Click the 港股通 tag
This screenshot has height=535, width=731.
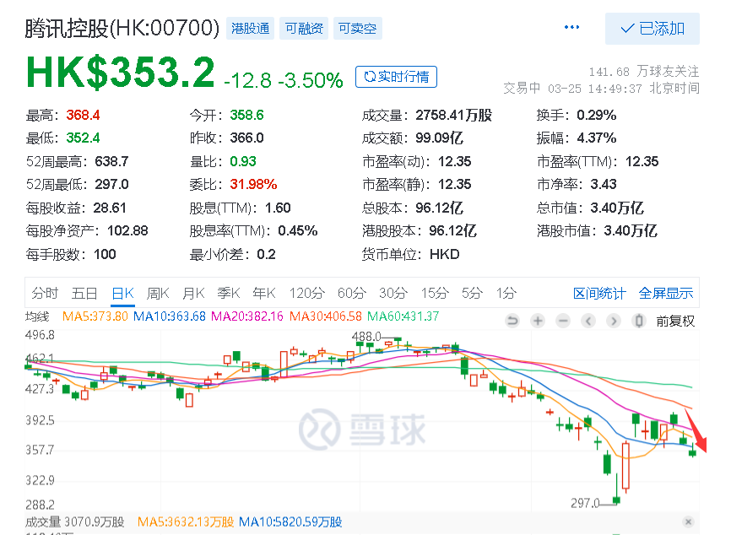tap(251, 29)
